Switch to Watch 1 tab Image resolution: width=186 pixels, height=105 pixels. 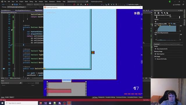[x=12, y=97]
